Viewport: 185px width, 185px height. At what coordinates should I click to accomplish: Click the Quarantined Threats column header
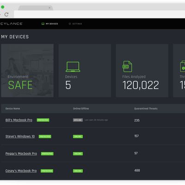pyautogui.click(x=146, y=109)
